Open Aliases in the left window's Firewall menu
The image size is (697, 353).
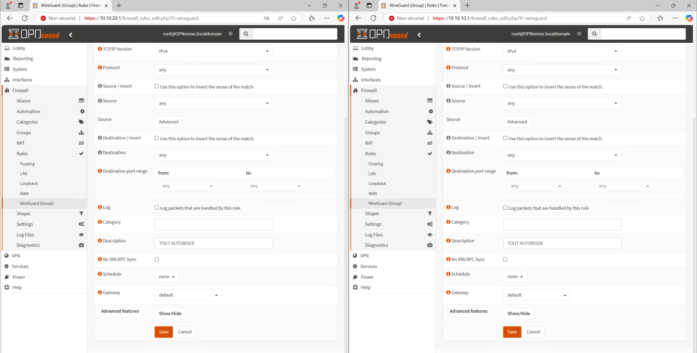(x=24, y=101)
